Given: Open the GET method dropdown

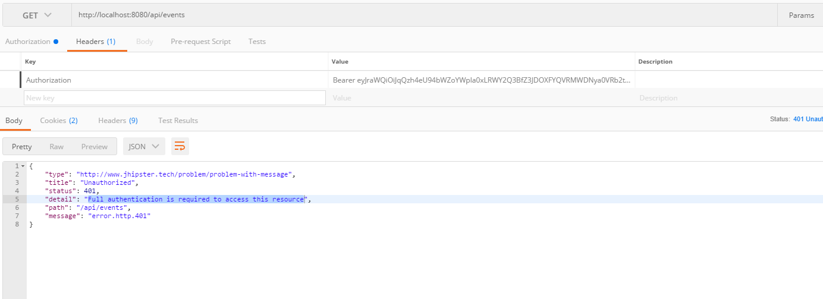Looking at the screenshot, I should (37, 15).
